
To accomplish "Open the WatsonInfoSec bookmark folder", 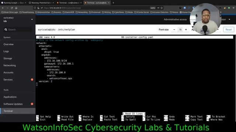I will (x=43, y=12).
